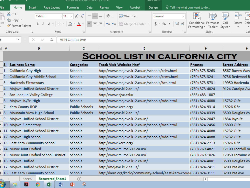The image size is (250, 188).
Task: Click the Orientation text-angle icon
Action: click(x=108, y=16)
